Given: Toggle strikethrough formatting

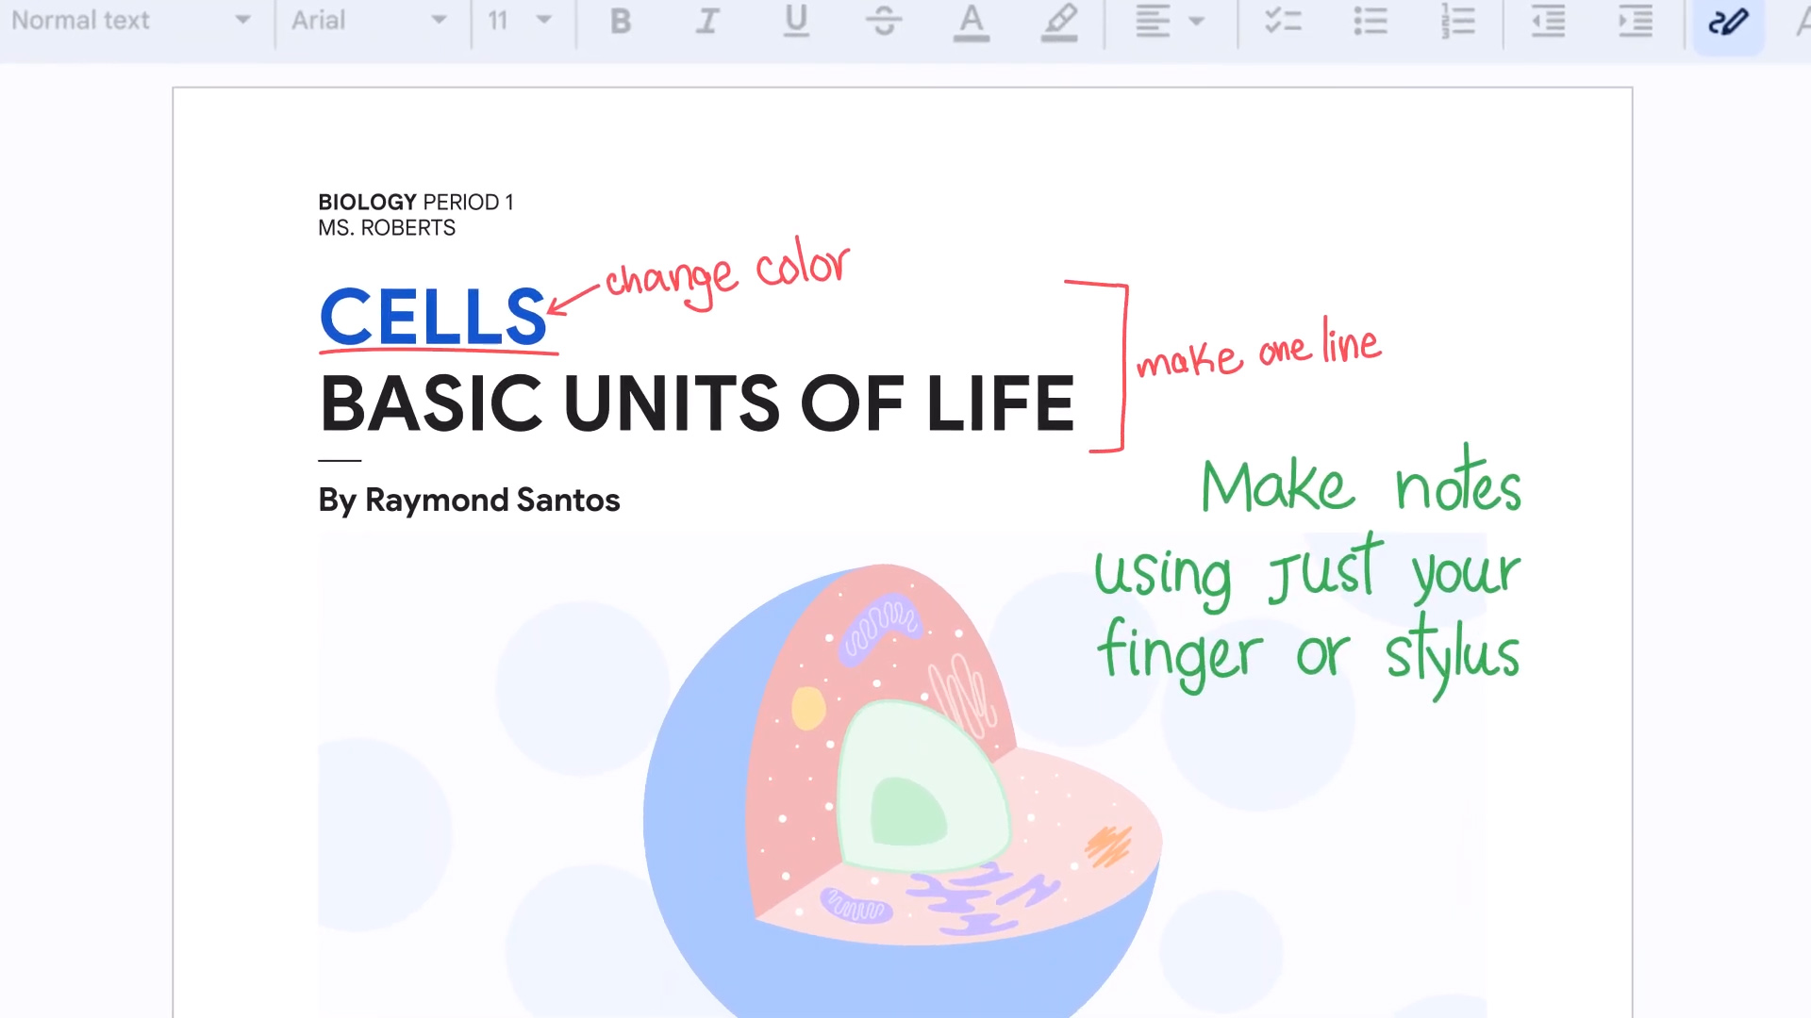Looking at the screenshot, I should point(883,21).
